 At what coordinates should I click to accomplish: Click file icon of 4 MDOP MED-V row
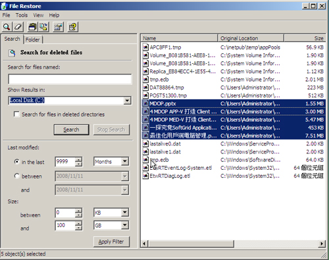145,120
